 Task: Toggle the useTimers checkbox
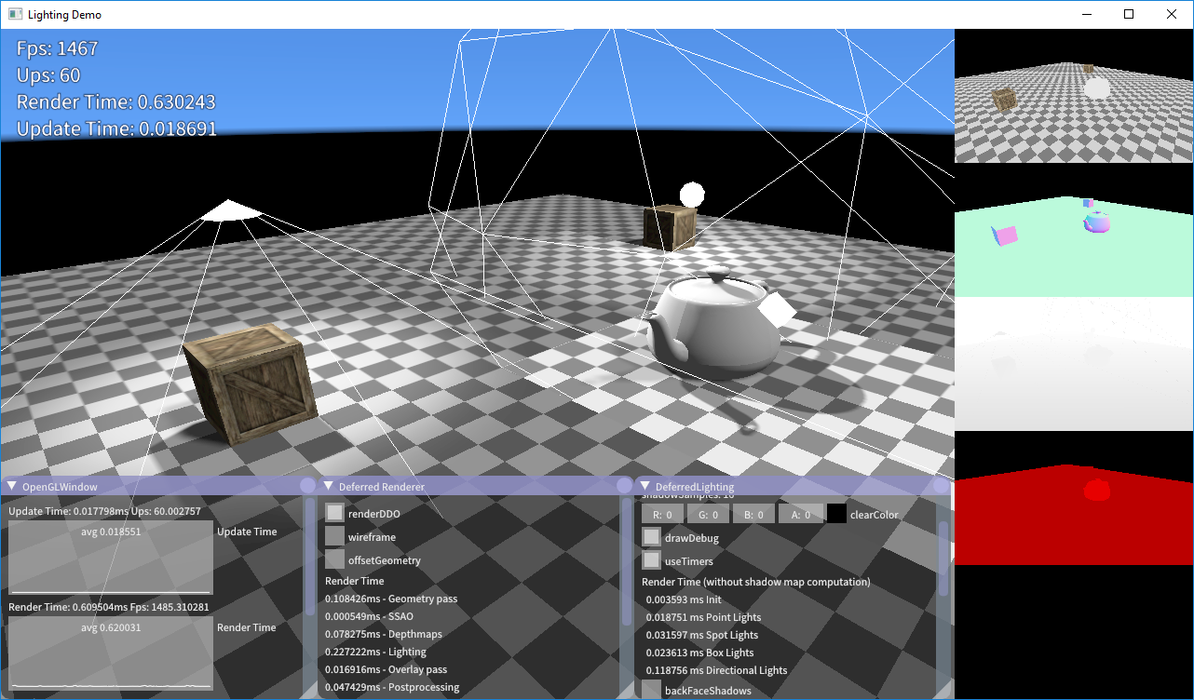pos(652,560)
